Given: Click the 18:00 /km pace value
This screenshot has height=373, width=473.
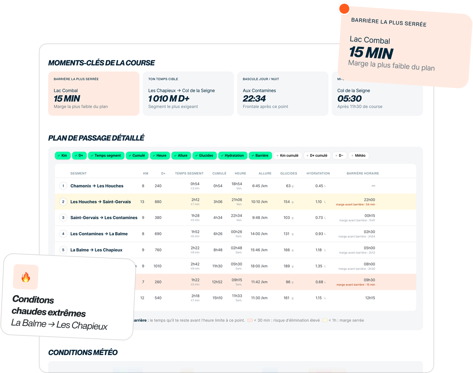Looking at the screenshot, I should pyautogui.click(x=259, y=266).
